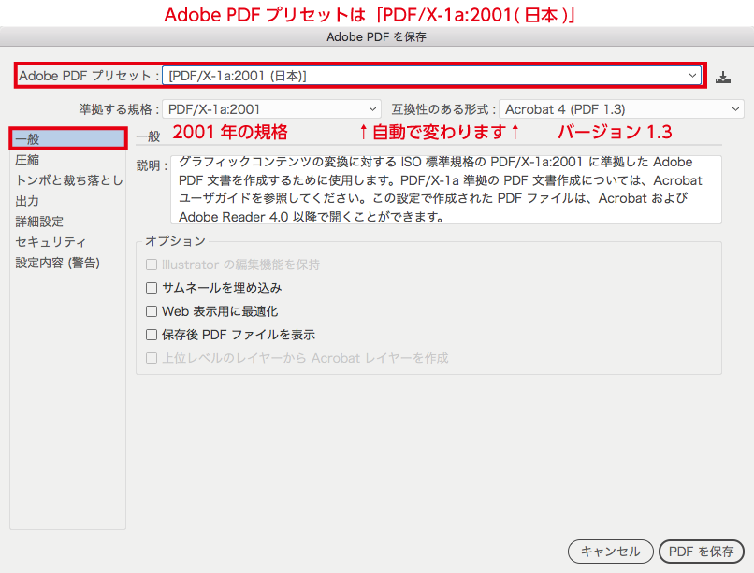Click the PDF を保存 button
The image size is (754, 573).
point(701,552)
